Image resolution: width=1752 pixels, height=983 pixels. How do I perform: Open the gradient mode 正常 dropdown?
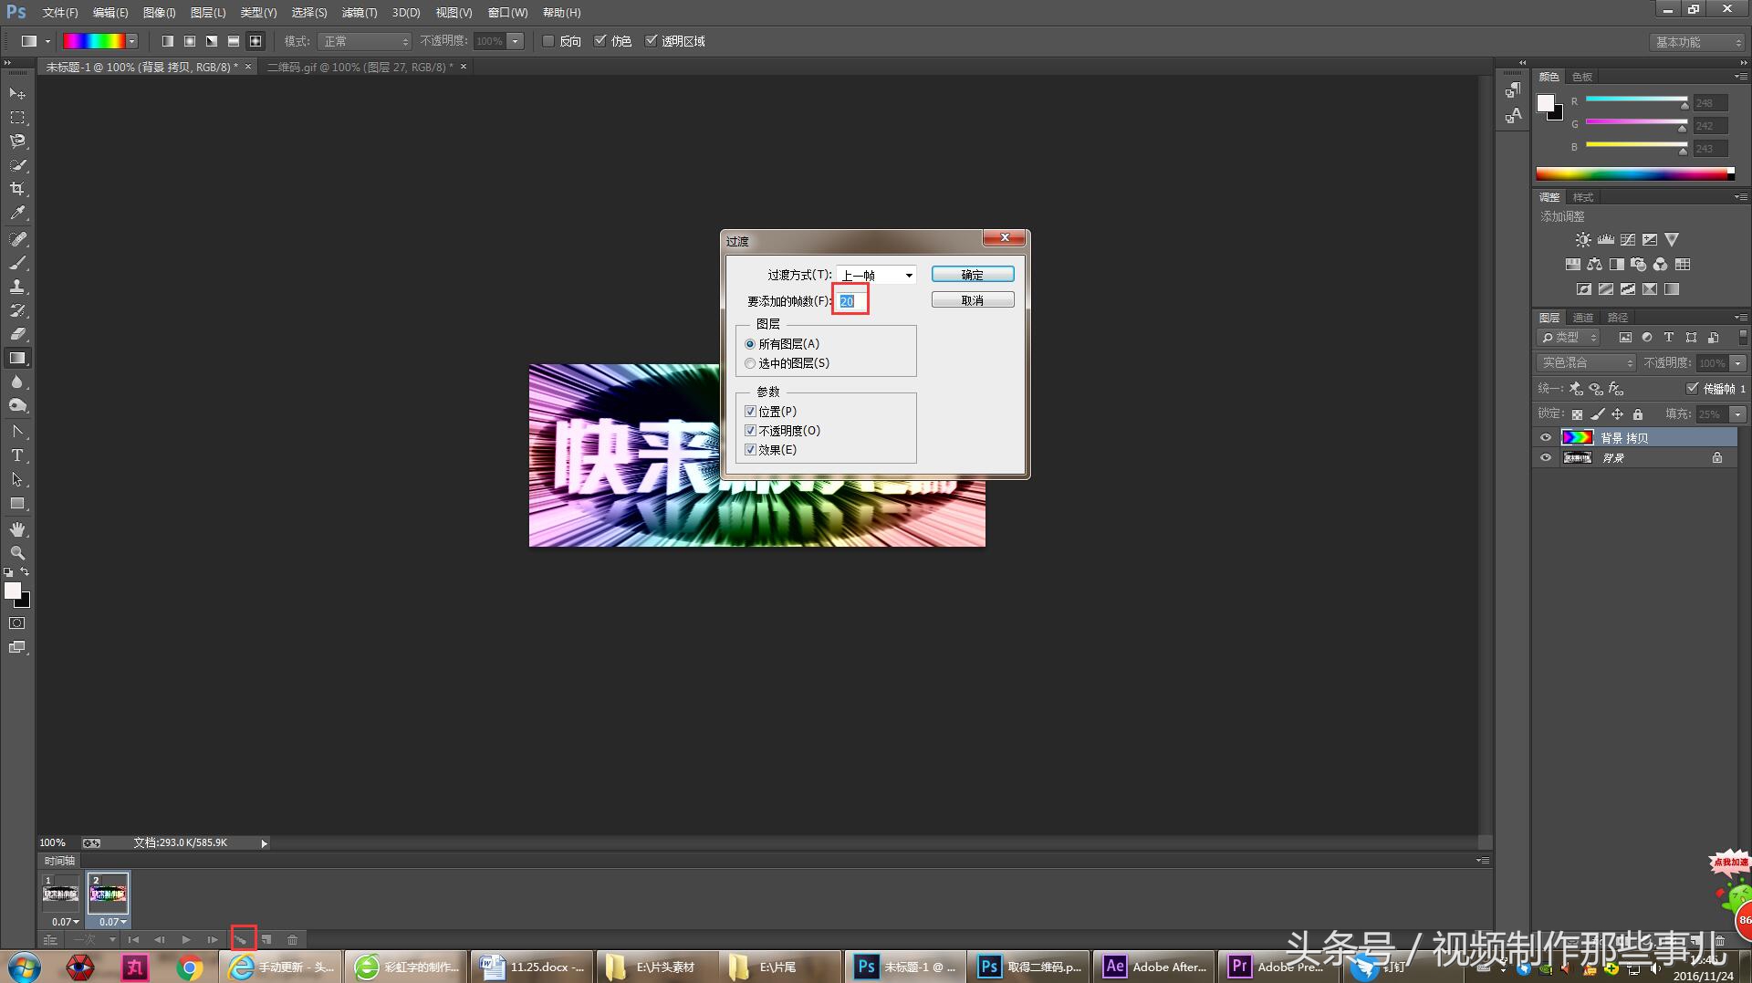365,41
